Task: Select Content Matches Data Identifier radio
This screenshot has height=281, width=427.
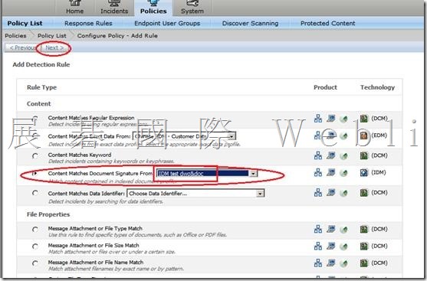Action: click(x=35, y=193)
